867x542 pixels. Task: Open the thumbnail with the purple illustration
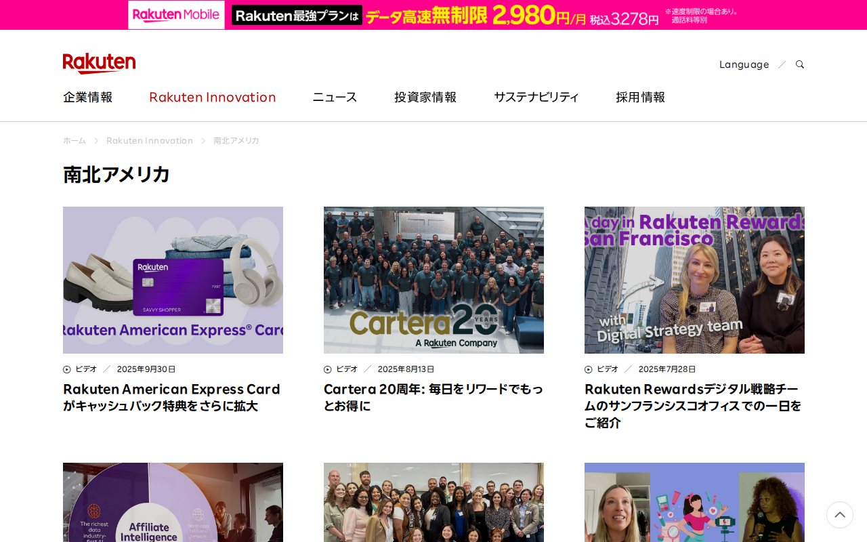click(694, 502)
